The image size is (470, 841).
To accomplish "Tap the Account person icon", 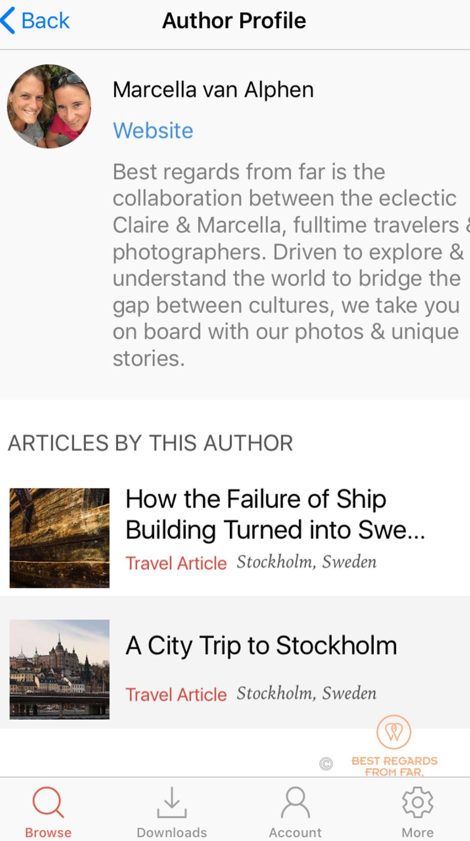I will click(x=295, y=802).
